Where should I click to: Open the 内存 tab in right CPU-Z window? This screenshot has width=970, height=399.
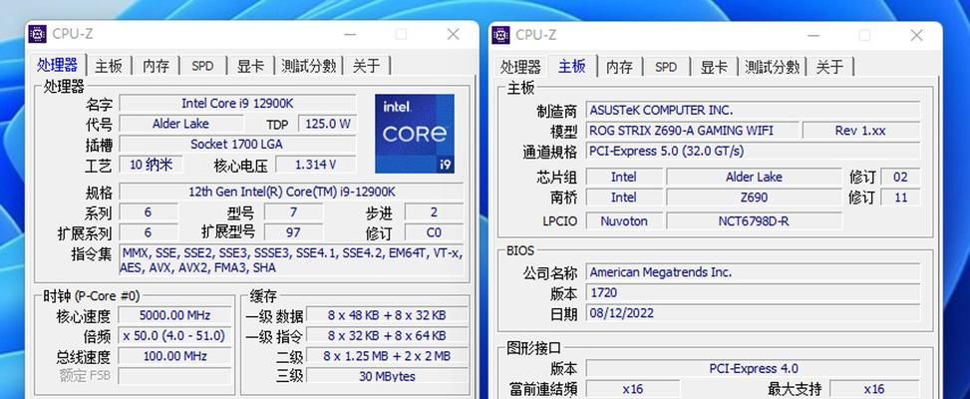coord(619,66)
